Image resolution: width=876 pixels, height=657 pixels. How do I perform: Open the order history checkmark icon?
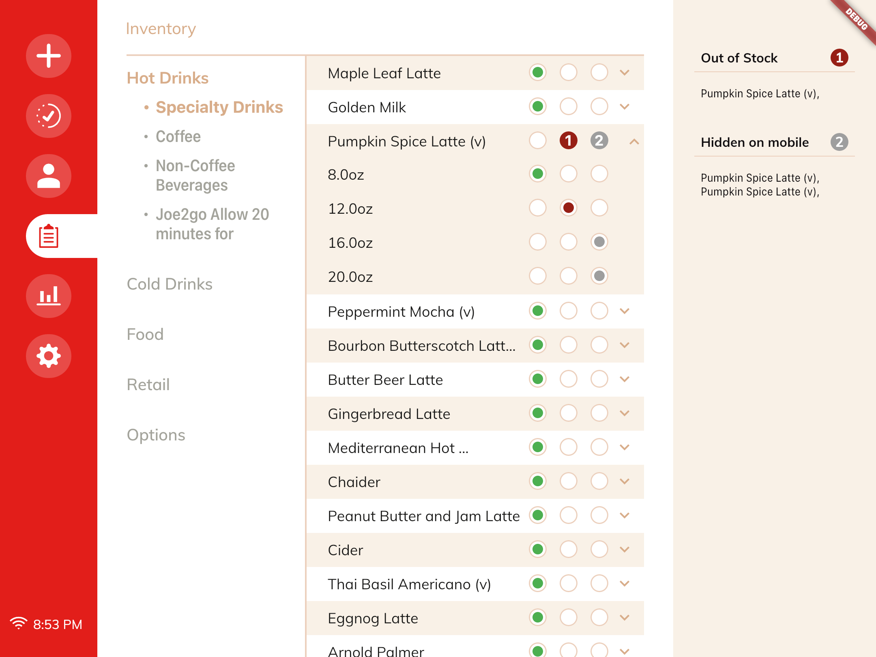pyautogui.click(x=49, y=116)
